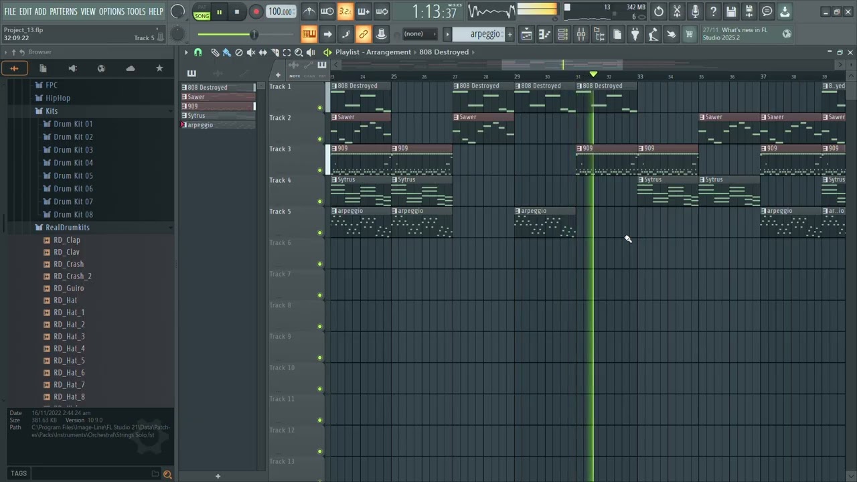Open the PATTERNS menu

pos(64,11)
